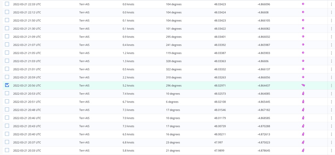Select the checkbox for 22:12 UTC position
Image resolution: width=335 pixels, height=155 pixels.
coord(7,12)
